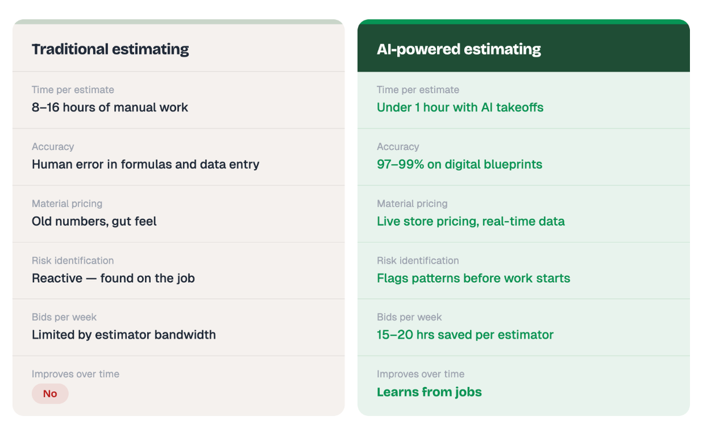Screen dimensions: 707x433
Task: Click Accuracy label in AI-powered column
Action: (398, 147)
